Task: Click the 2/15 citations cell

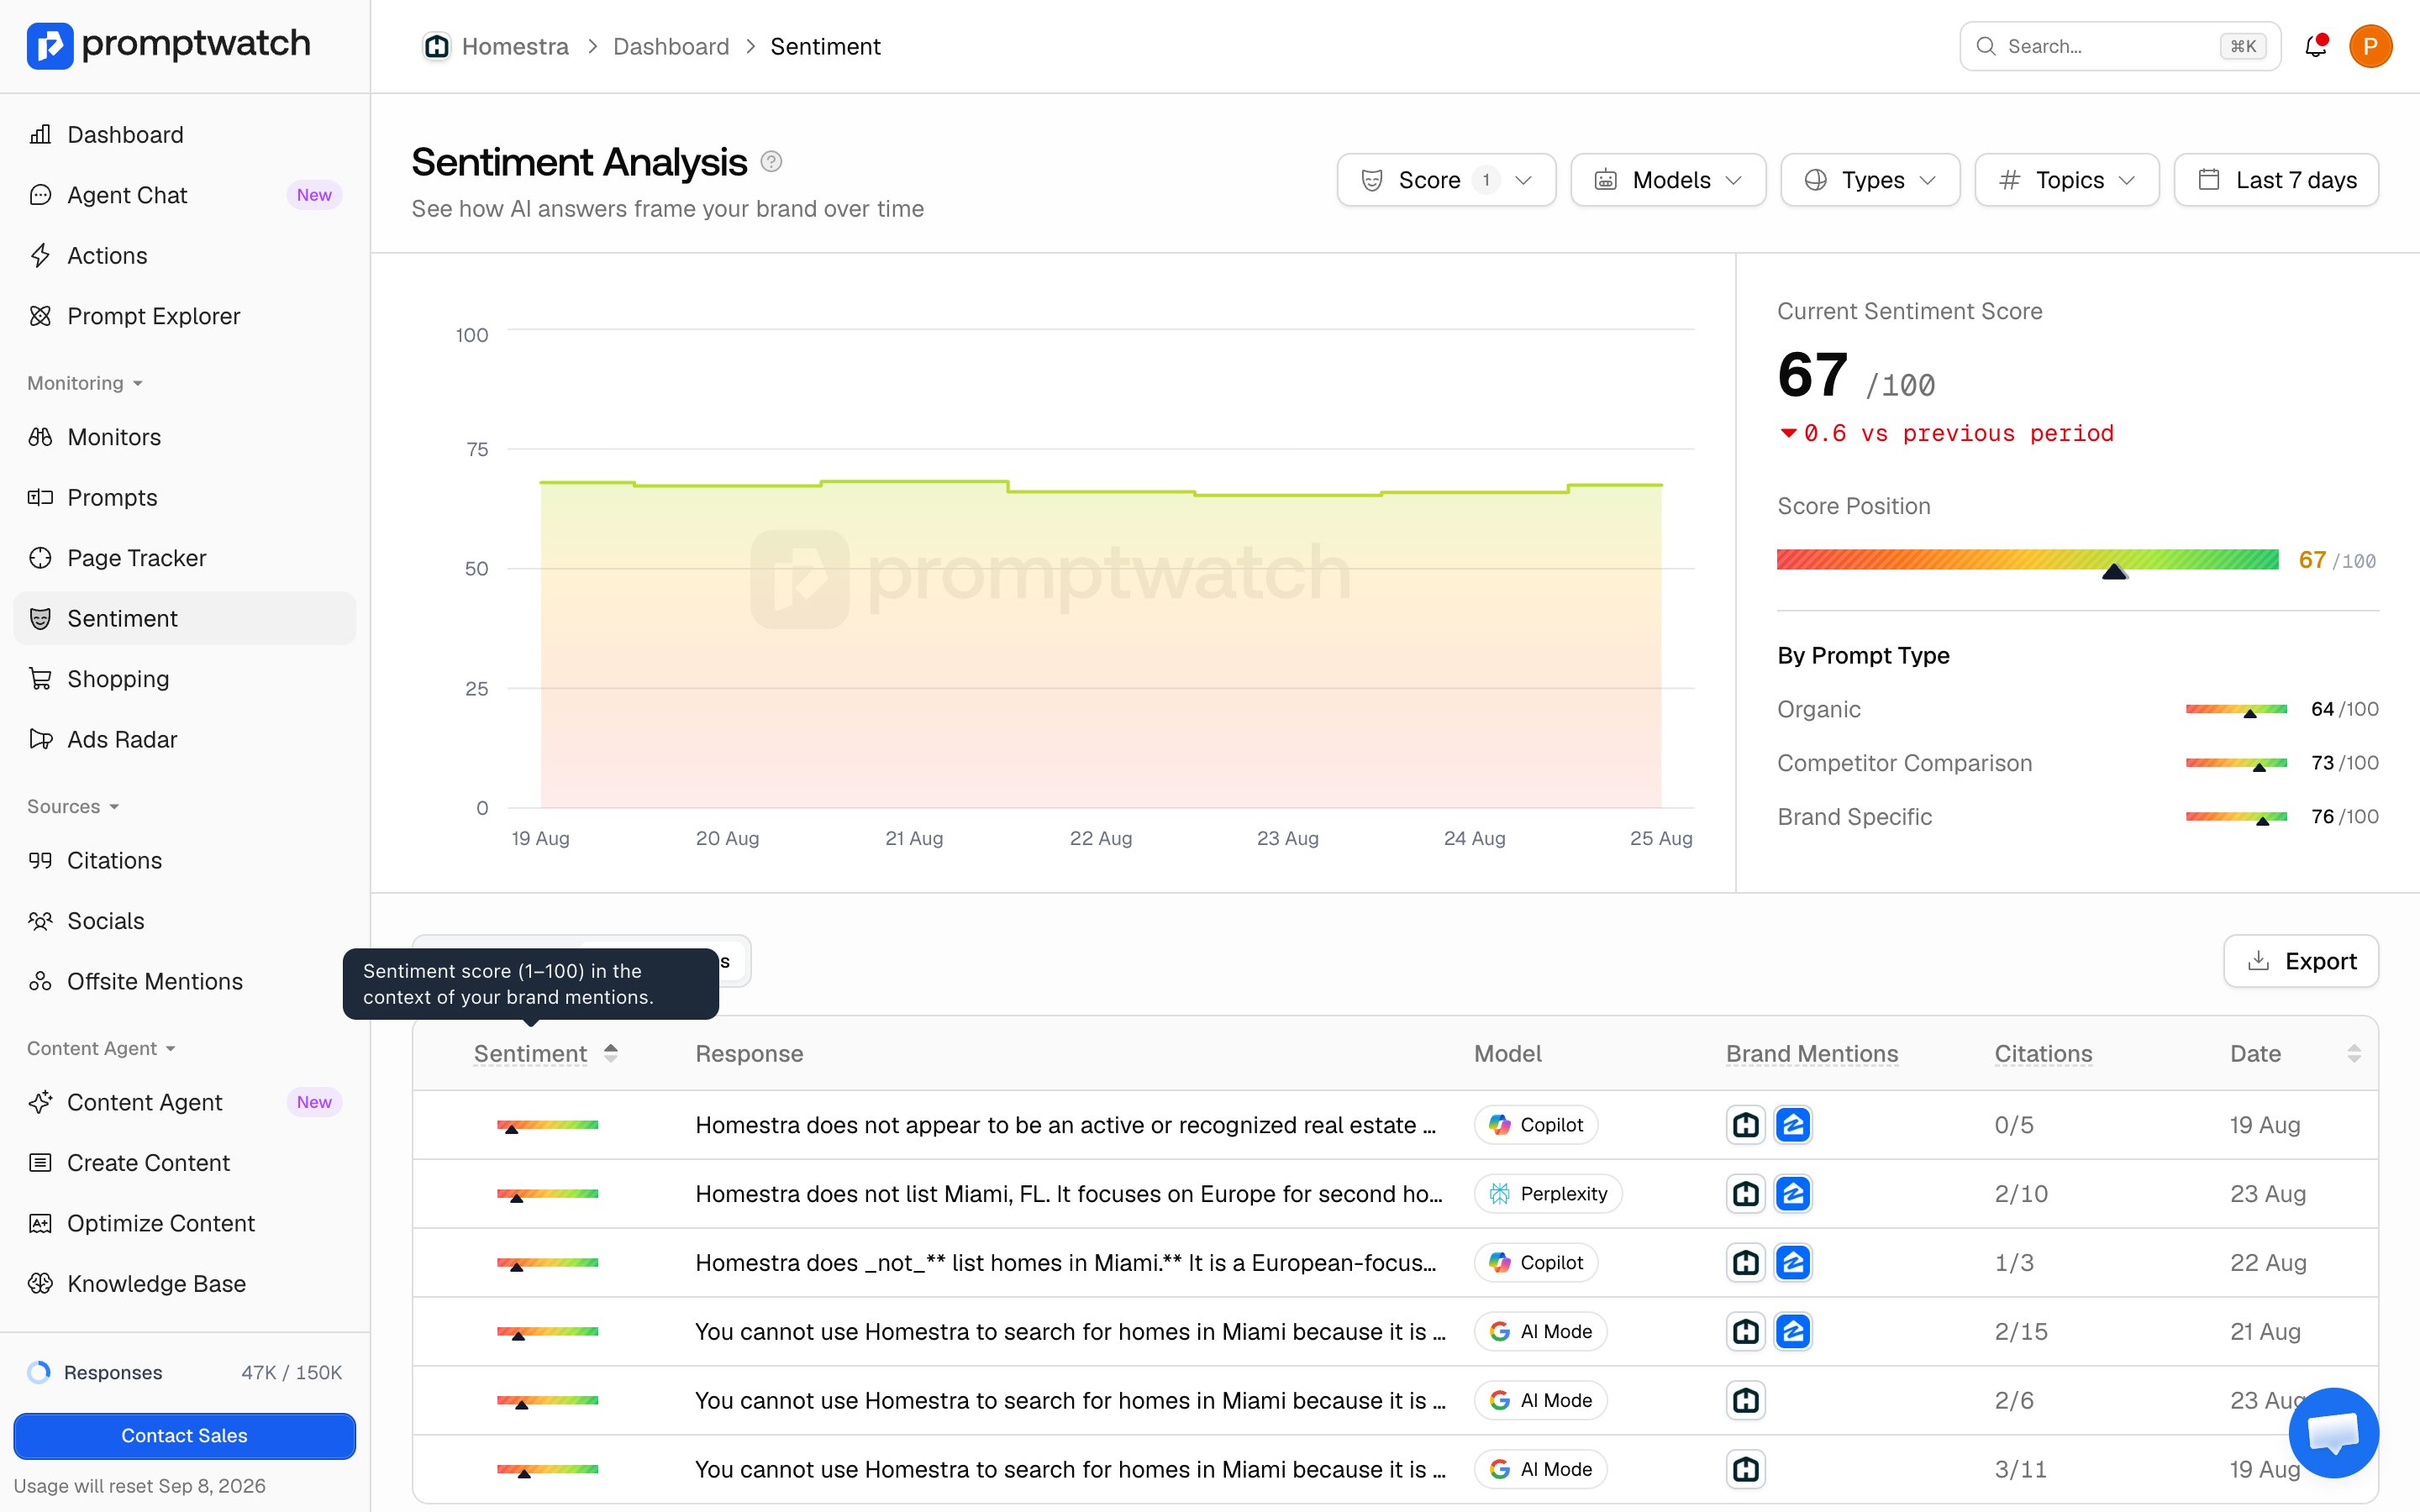Action: [x=2021, y=1332]
